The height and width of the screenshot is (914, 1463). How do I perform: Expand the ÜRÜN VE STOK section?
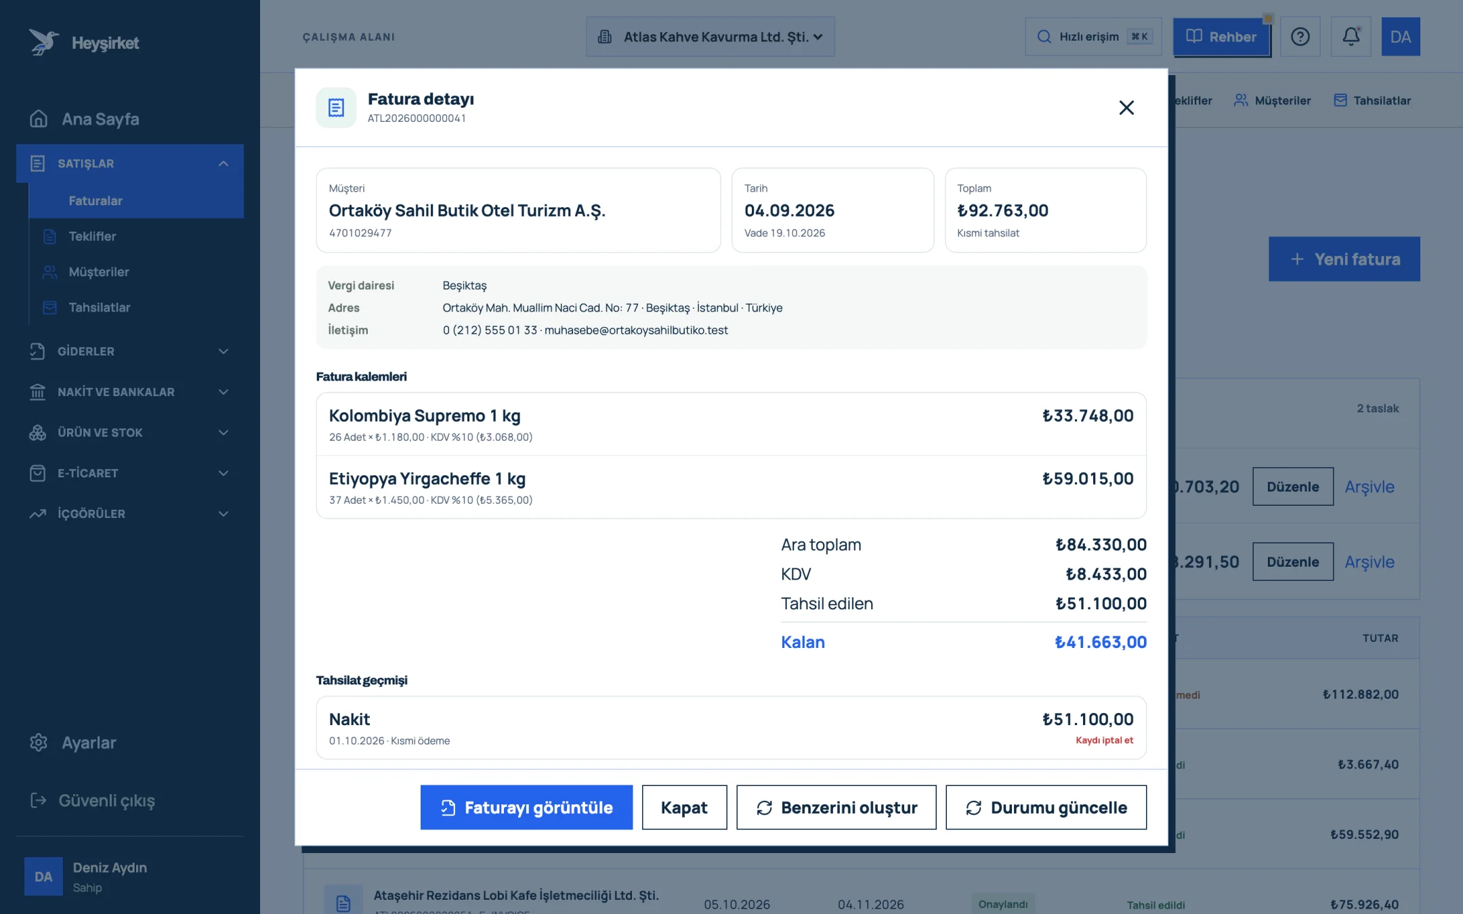click(130, 433)
